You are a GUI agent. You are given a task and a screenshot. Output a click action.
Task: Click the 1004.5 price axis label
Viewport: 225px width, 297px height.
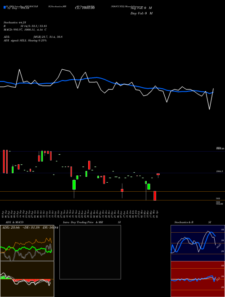pyautogui.click(x=220, y=171)
